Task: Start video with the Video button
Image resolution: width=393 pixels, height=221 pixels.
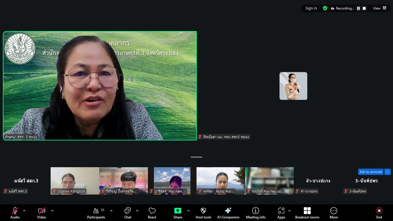Action: (x=41, y=213)
